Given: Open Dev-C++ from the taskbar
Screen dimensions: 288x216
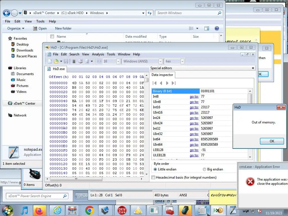Looking at the screenshot, I should point(122,210).
